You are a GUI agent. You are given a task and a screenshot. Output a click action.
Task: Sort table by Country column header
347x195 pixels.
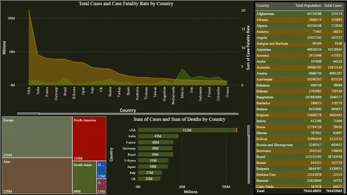(x=262, y=5)
